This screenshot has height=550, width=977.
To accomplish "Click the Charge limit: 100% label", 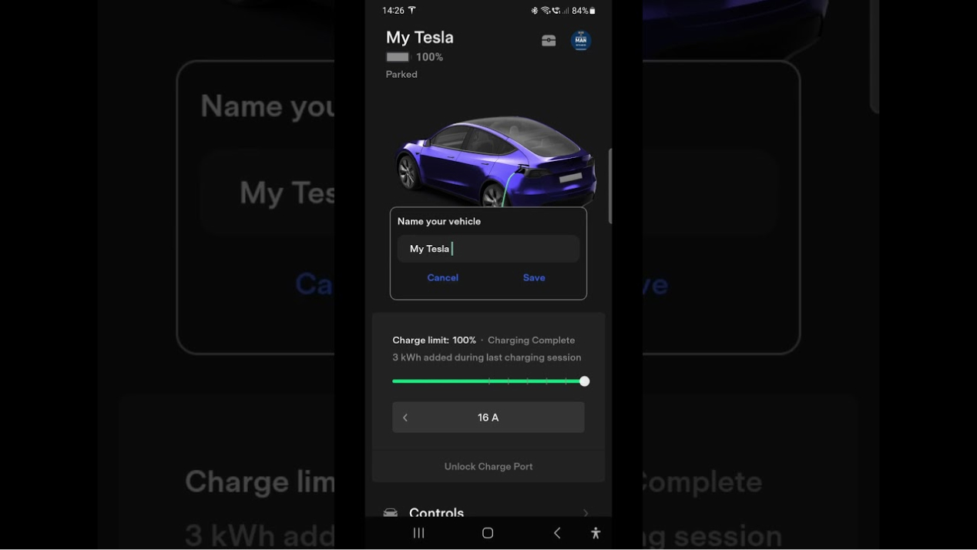I will point(434,340).
